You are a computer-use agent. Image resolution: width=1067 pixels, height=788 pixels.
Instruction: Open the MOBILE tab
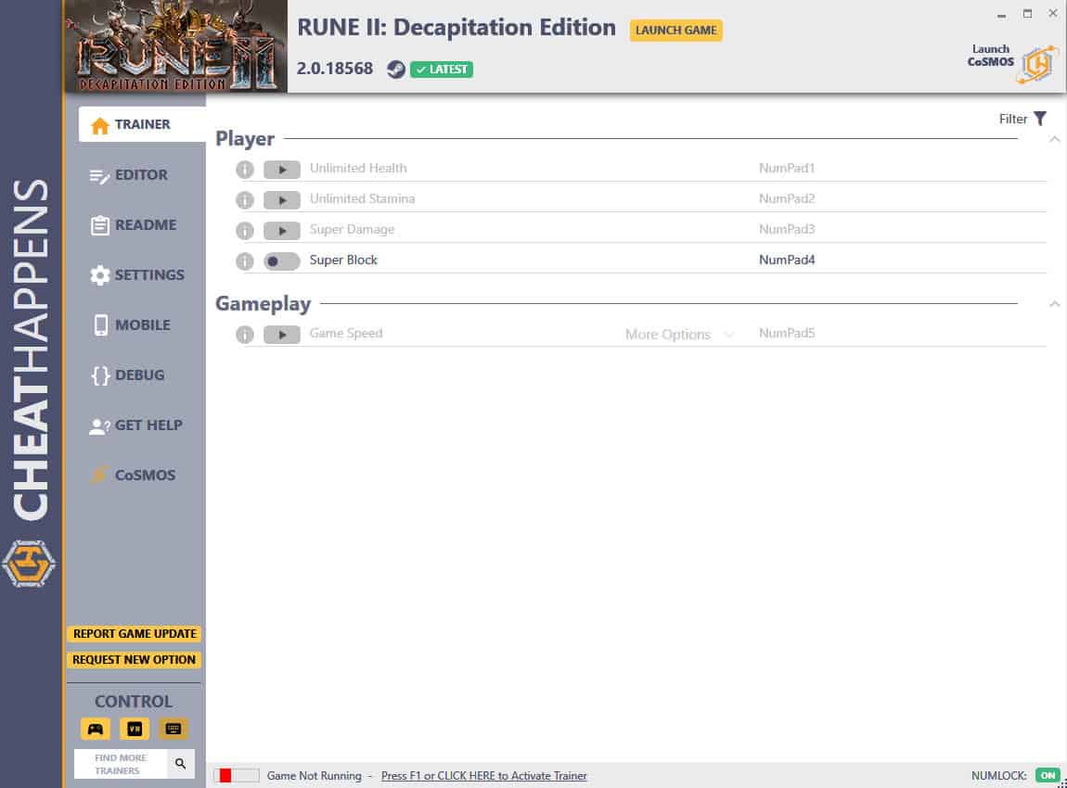coord(130,325)
